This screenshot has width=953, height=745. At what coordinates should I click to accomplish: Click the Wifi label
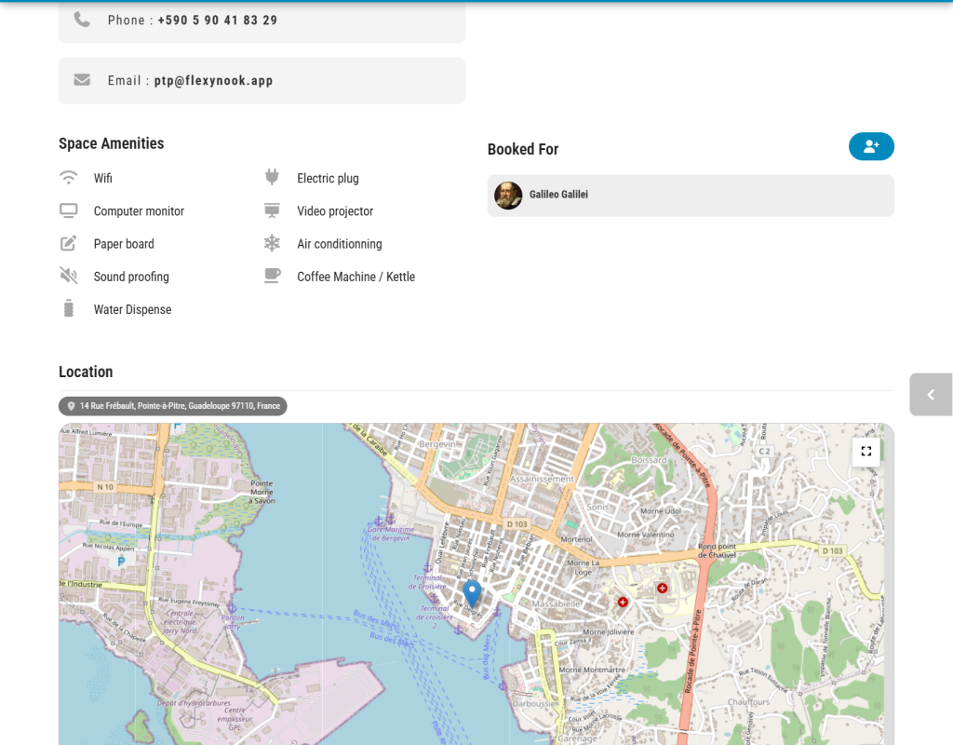click(102, 178)
